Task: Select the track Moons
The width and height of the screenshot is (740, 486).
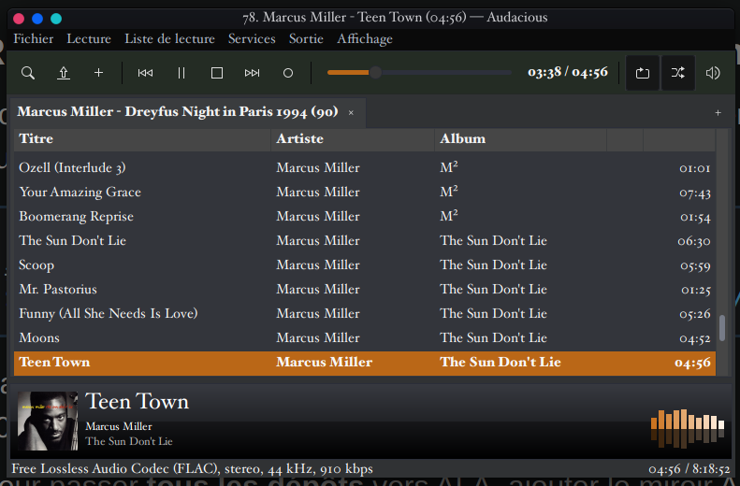Action: pos(39,338)
